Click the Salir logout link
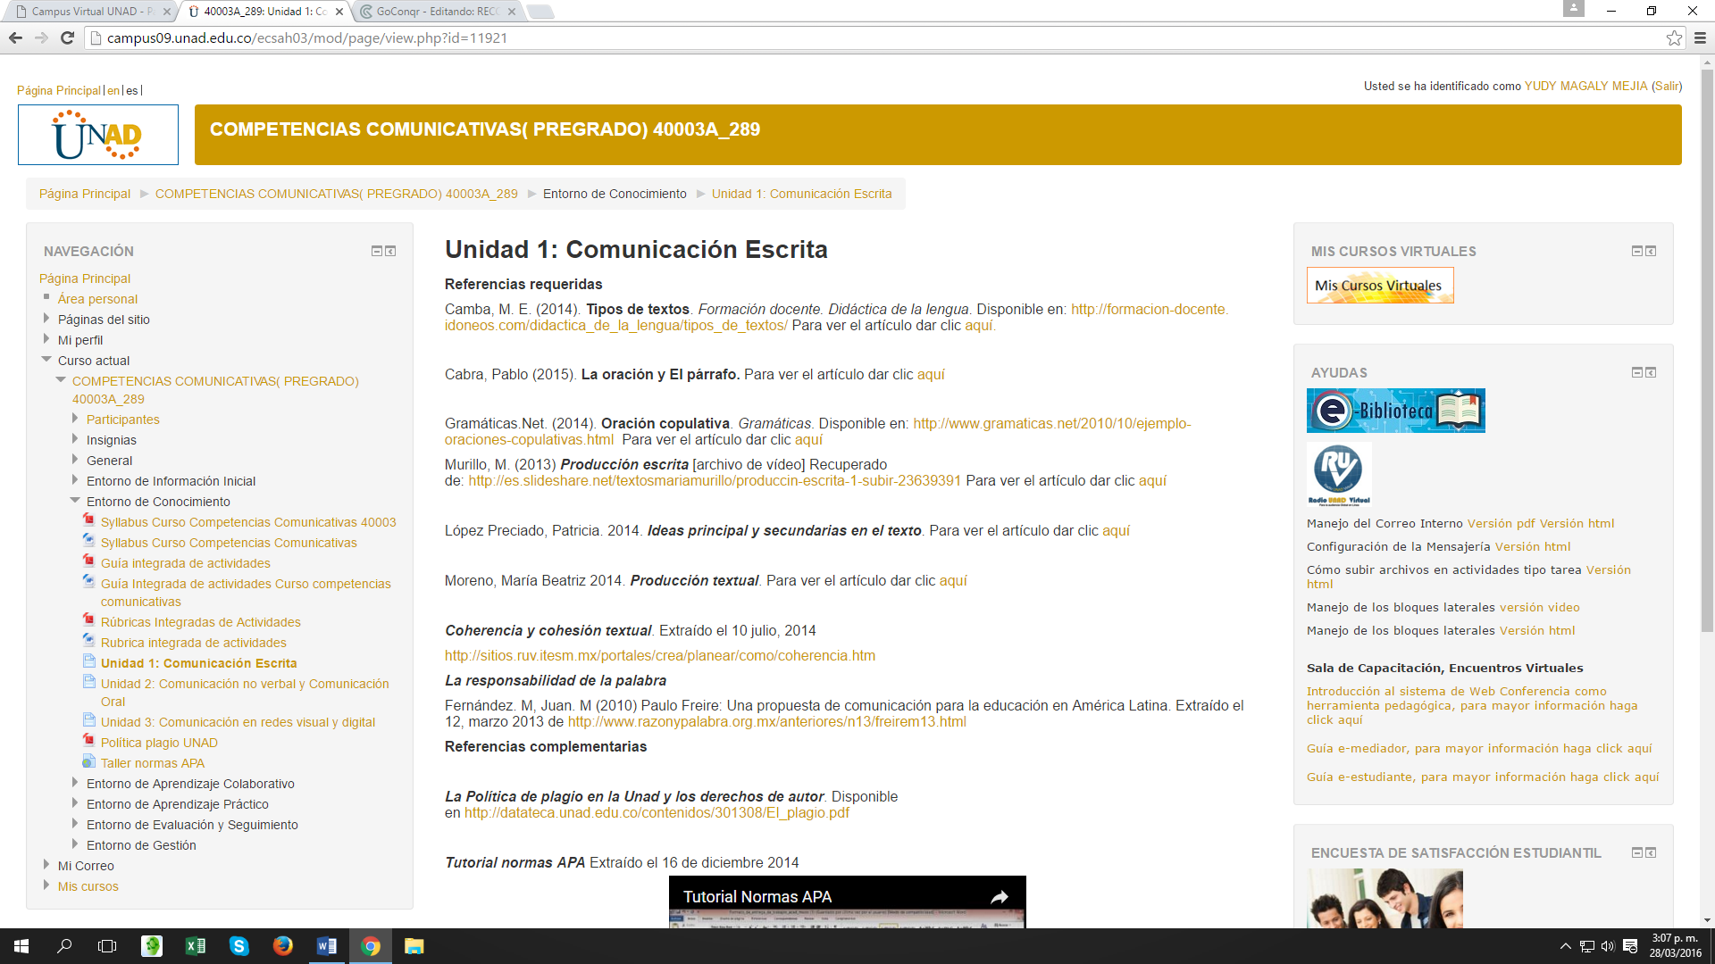The width and height of the screenshot is (1715, 964). pyautogui.click(x=1666, y=87)
